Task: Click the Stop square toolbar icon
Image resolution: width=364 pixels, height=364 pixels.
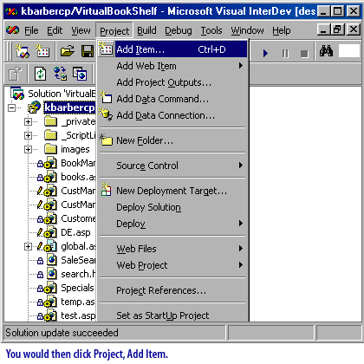Action: pos(304,54)
